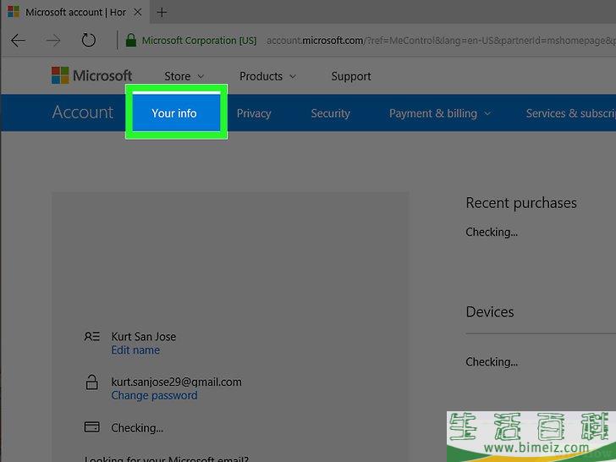Click the Recent purchases heading
Image resolution: width=616 pixels, height=462 pixels.
pyautogui.click(x=521, y=203)
